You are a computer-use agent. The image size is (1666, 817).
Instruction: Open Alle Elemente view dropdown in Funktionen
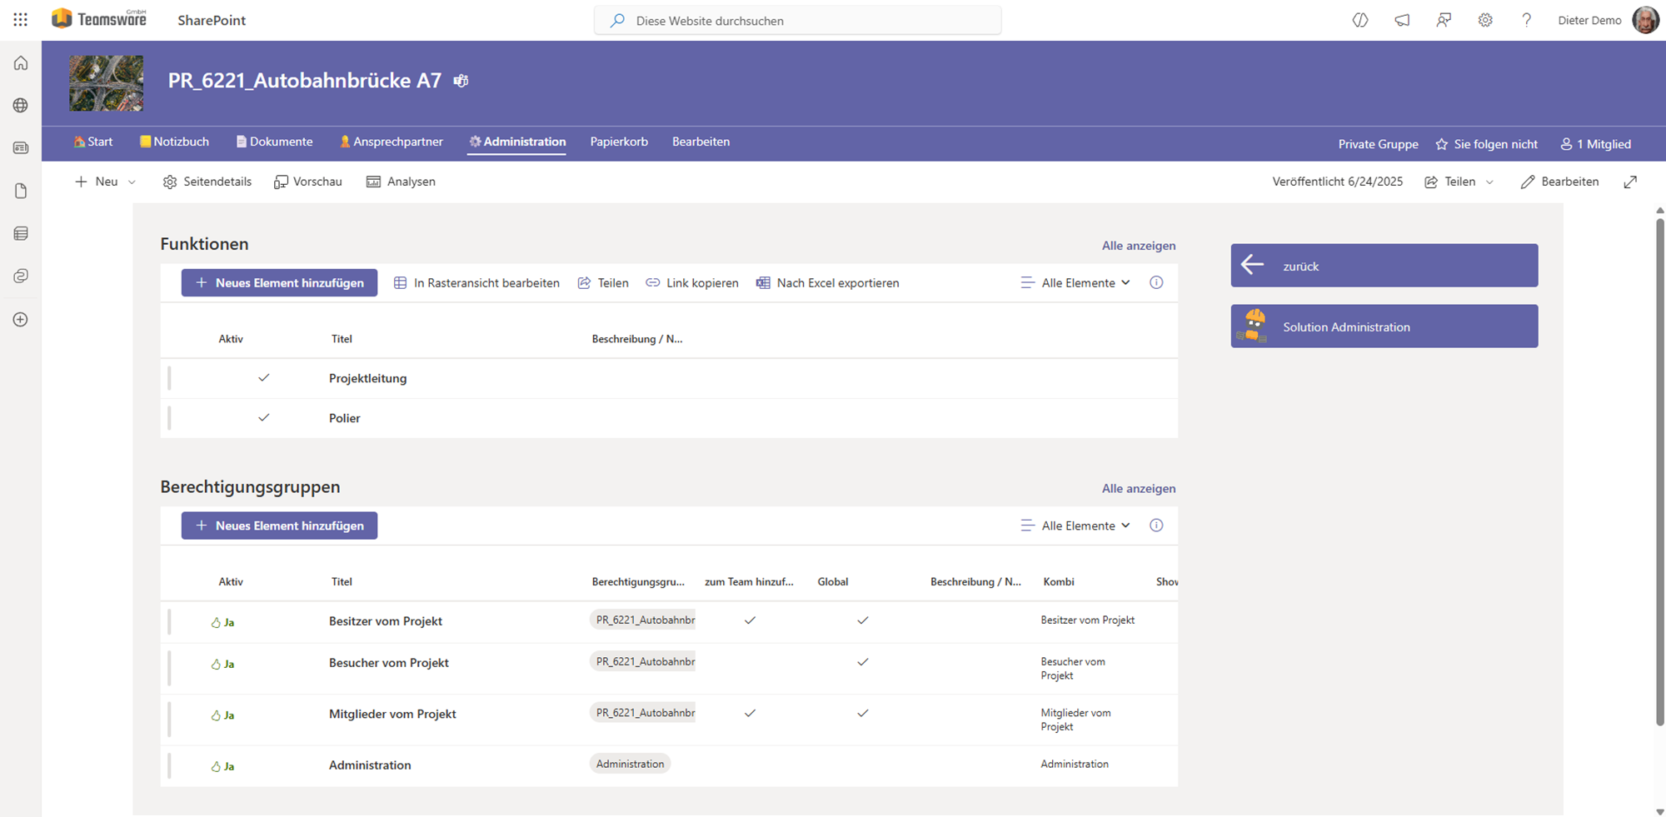pos(1076,283)
